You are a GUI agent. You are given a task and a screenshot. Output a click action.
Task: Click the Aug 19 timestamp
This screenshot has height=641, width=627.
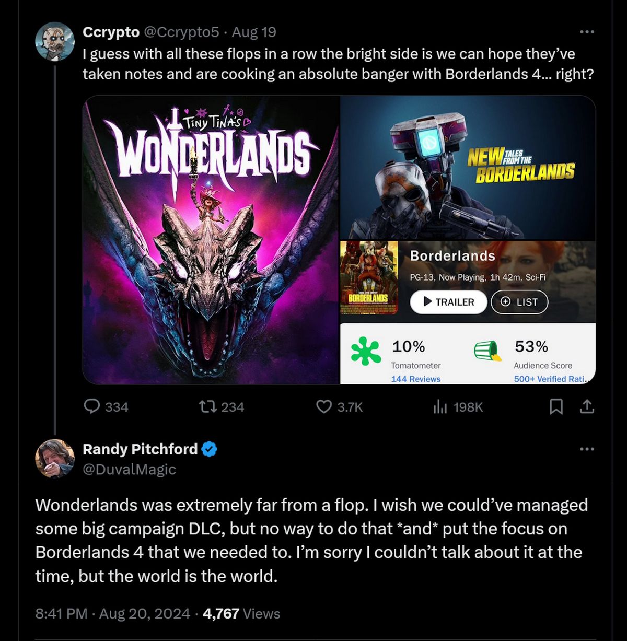252,31
